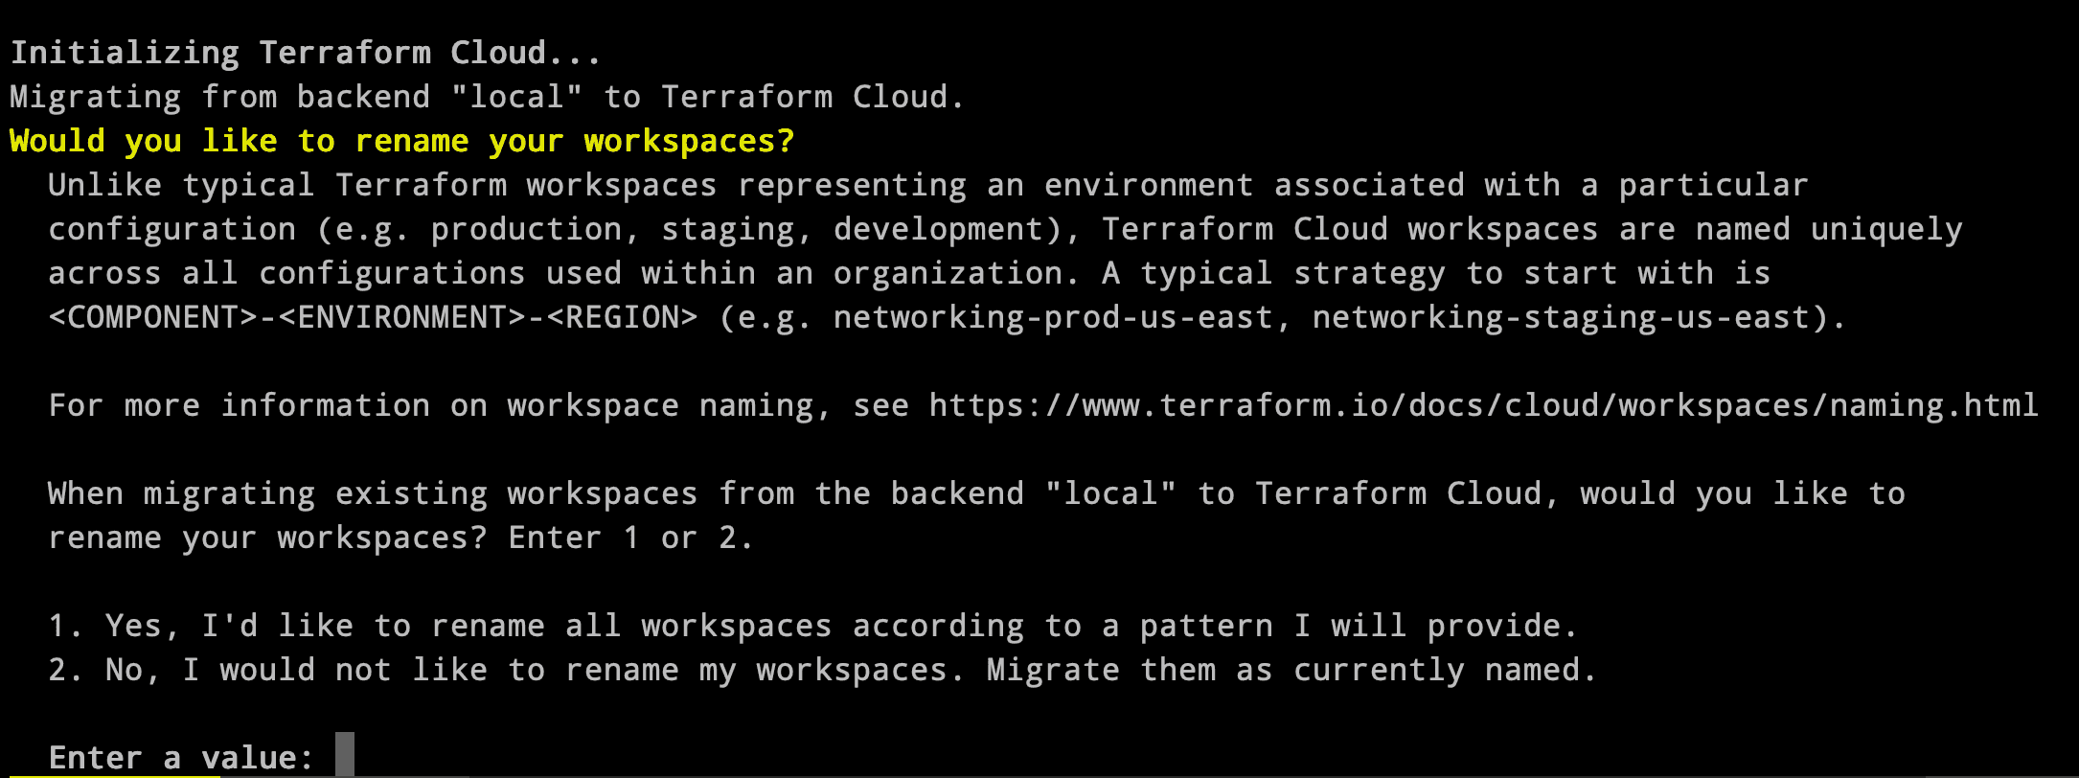The height and width of the screenshot is (778, 2079).
Task: Click the word "production" in the configuration examples
Action: coord(525,230)
